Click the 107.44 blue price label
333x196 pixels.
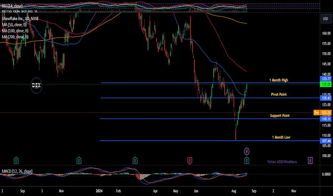(325, 141)
